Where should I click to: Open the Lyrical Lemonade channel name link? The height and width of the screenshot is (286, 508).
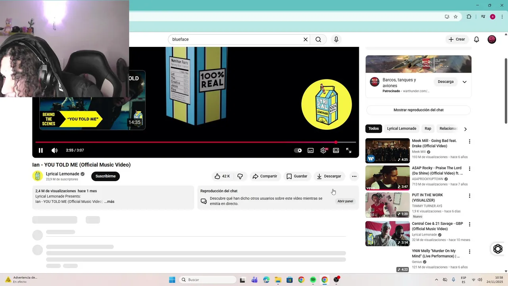(x=62, y=174)
